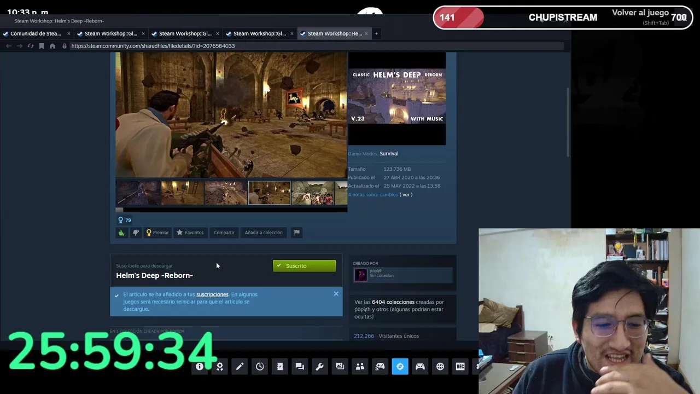Switch to the Comunidad de Steam tab
The width and height of the screenshot is (700, 394).
[x=36, y=33]
